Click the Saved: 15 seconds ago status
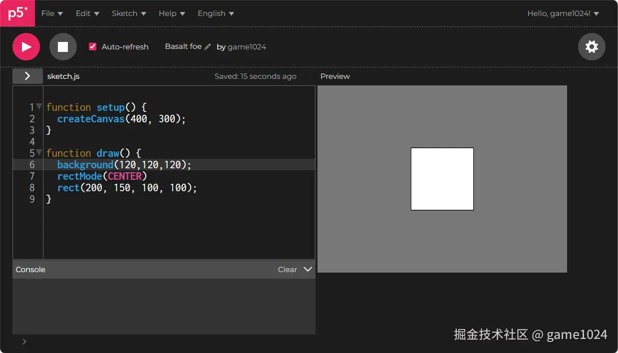Screen dimensions: 618x353 256,76
